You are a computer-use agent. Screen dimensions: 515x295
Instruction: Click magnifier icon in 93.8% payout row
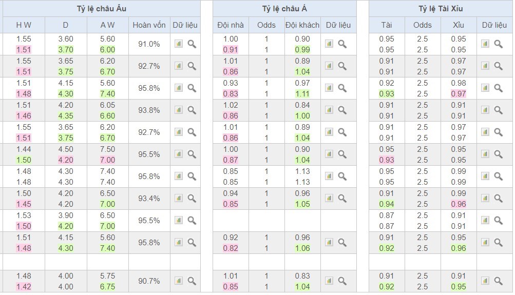(192, 110)
